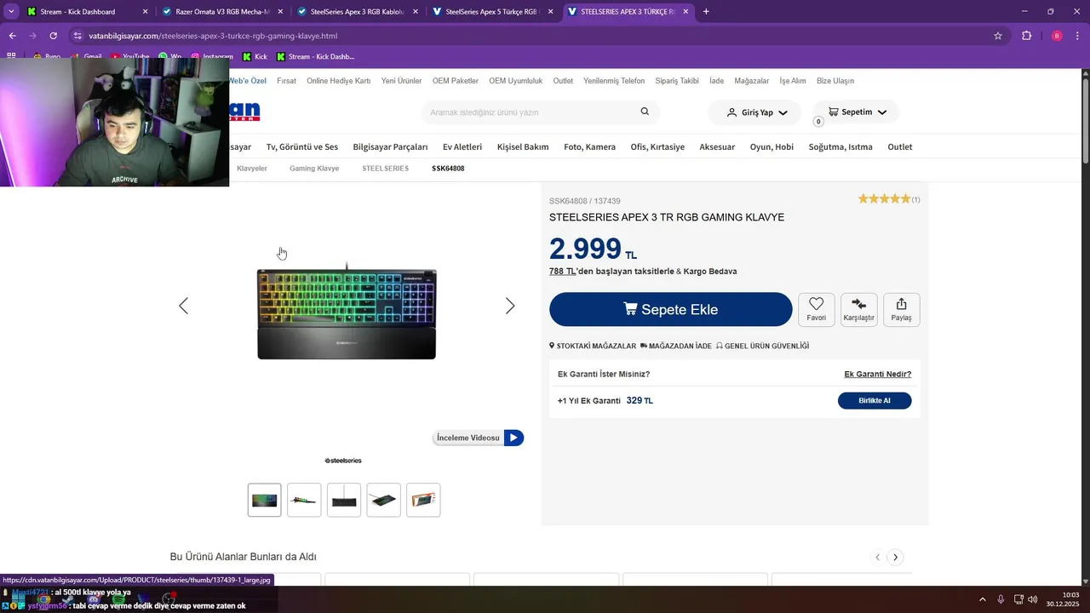Show previous product image with left arrow
Image resolution: width=1090 pixels, height=613 pixels.
click(x=183, y=306)
